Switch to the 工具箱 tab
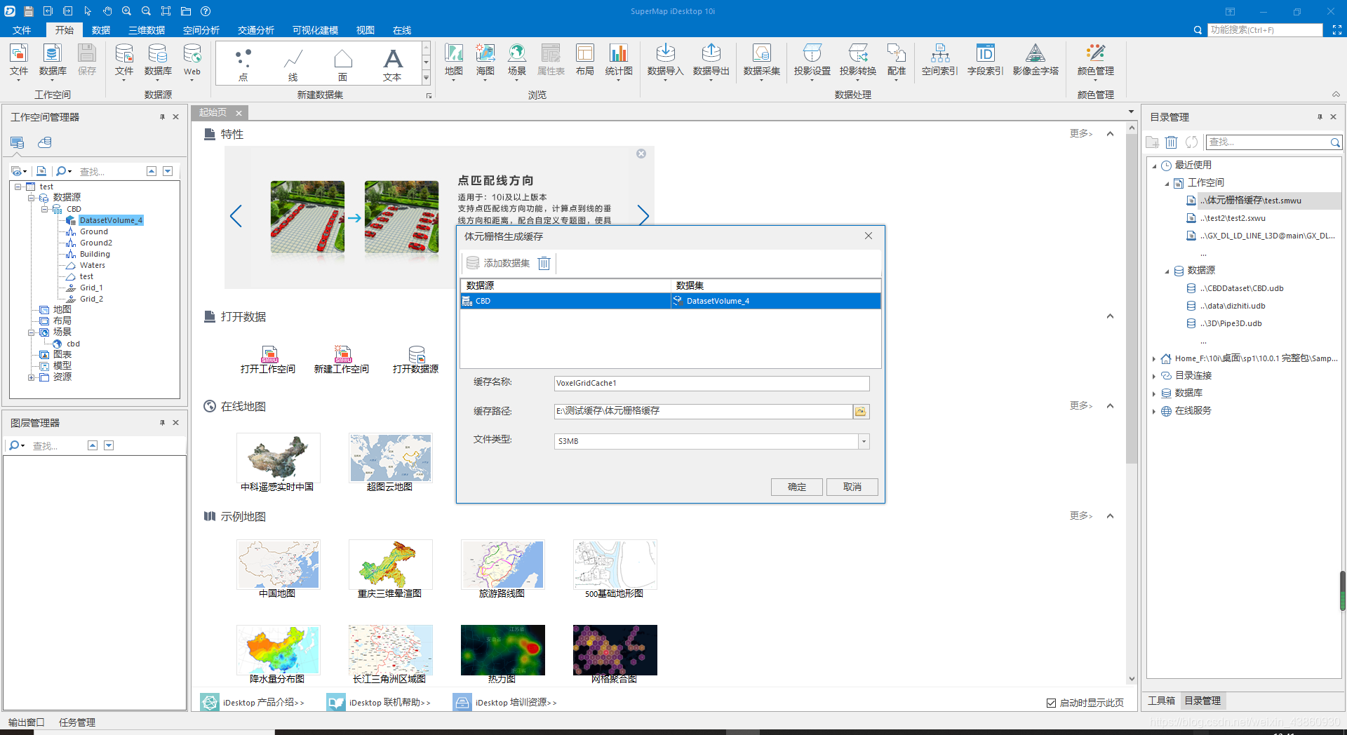Screen dimensions: 1347x735 click(1162, 701)
